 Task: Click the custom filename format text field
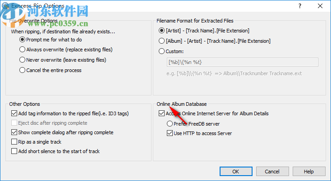(x=243, y=62)
